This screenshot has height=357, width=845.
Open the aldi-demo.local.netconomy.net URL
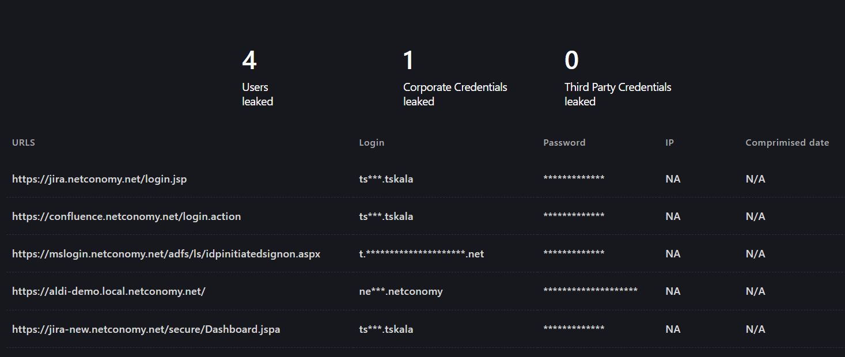pyautogui.click(x=108, y=291)
